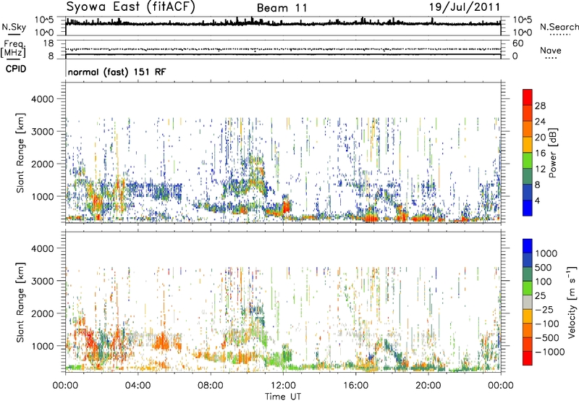Click the 04:00 time tick label
This screenshot has height=401, width=579.
[138, 386]
